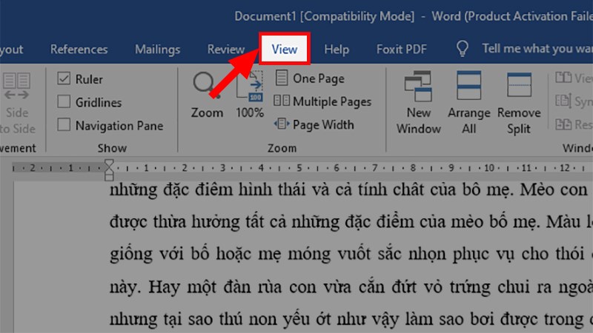593x333 pixels.
Task: Open a New Window
Action: pyautogui.click(x=419, y=87)
